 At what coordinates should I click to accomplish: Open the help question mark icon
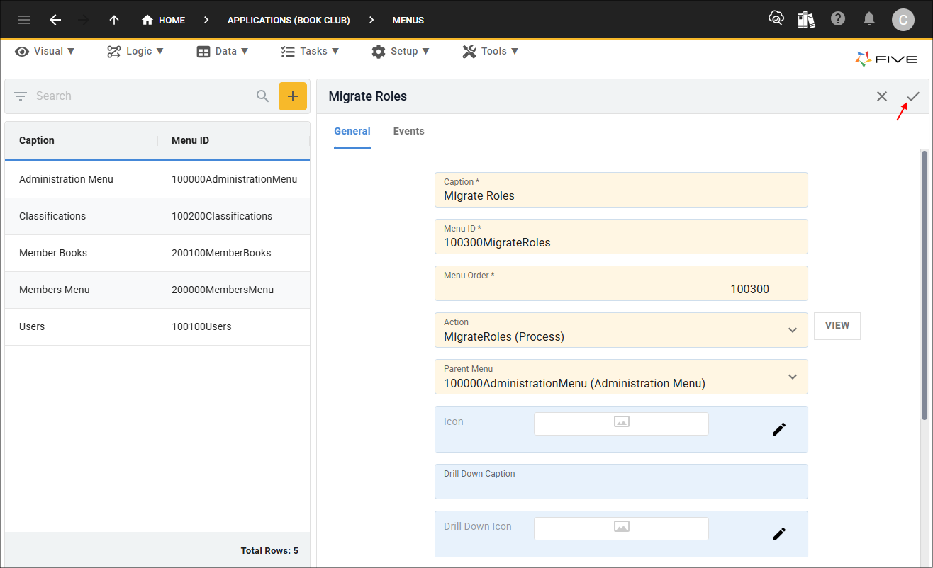tap(838, 19)
